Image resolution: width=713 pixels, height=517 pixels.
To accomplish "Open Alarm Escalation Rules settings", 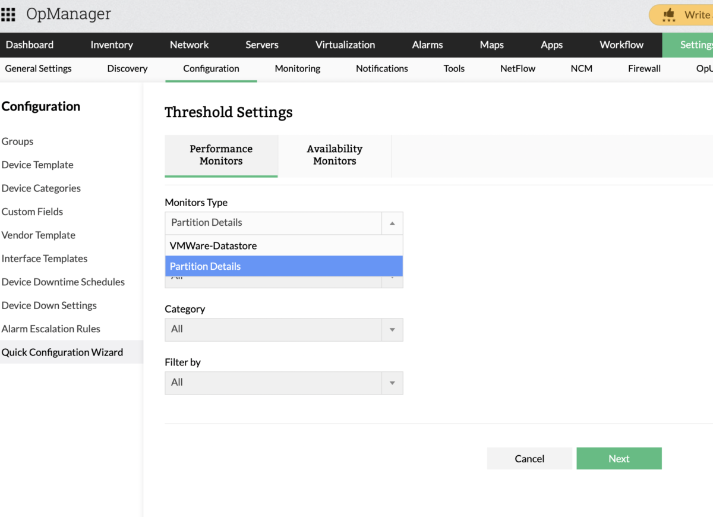I will (51, 329).
